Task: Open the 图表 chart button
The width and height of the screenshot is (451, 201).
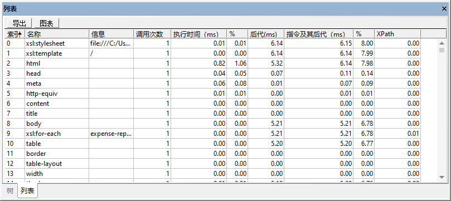Action: pos(47,23)
